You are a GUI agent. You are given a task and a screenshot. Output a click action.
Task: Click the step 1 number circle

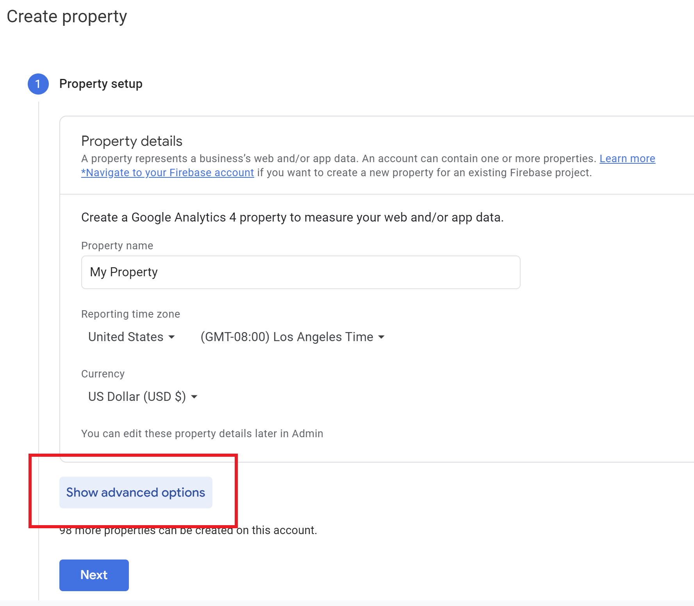tap(38, 84)
